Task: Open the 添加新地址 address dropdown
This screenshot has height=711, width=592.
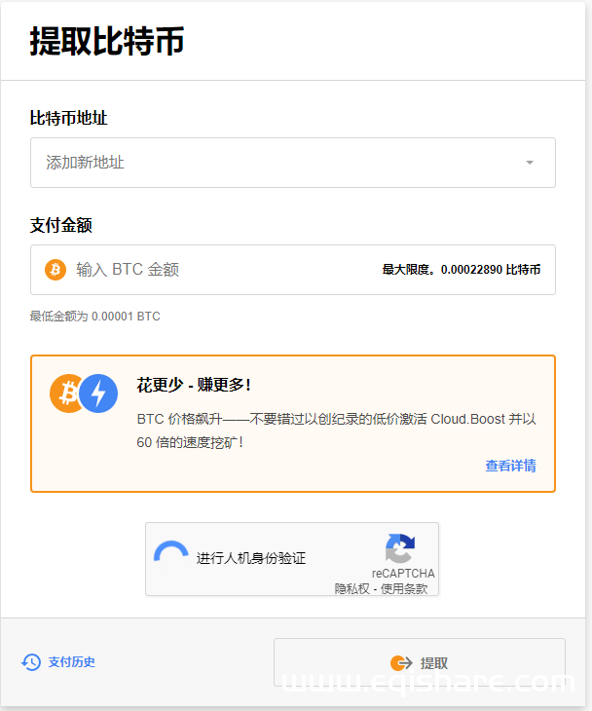Action: [282, 163]
